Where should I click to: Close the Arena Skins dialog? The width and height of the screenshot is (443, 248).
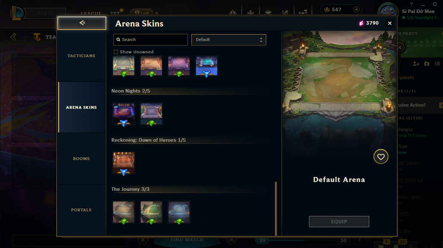coord(390,23)
